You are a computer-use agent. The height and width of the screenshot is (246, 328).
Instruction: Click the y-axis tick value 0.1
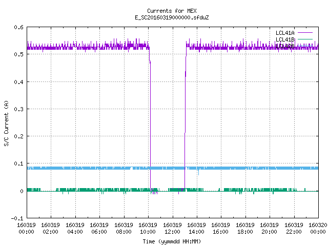pos(18,163)
